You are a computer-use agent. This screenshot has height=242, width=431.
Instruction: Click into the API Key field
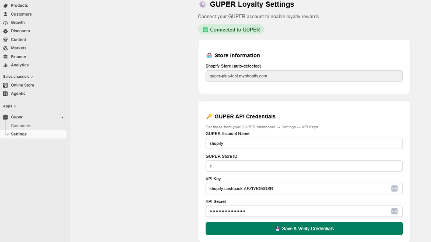coord(304,188)
